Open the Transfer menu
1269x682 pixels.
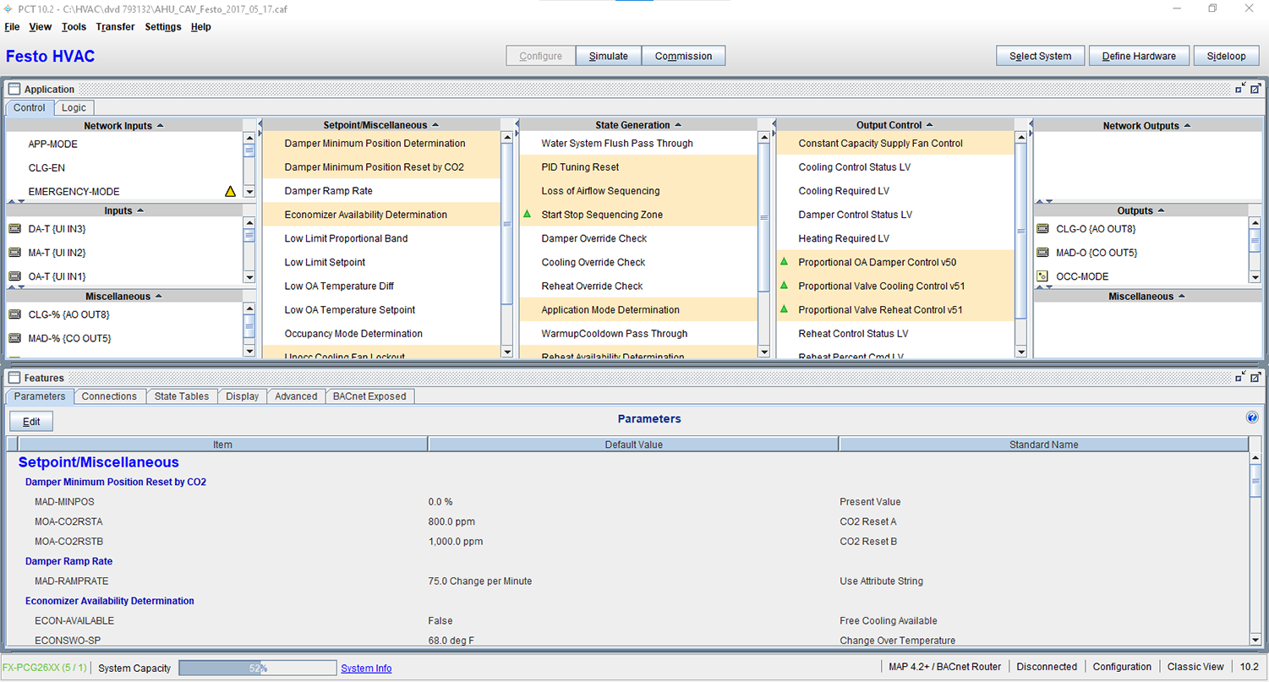click(115, 27)
